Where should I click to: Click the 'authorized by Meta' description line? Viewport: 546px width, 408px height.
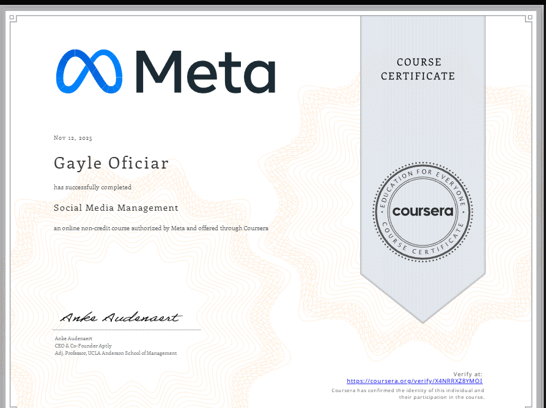pyautogui.click(x=161, y=228)
